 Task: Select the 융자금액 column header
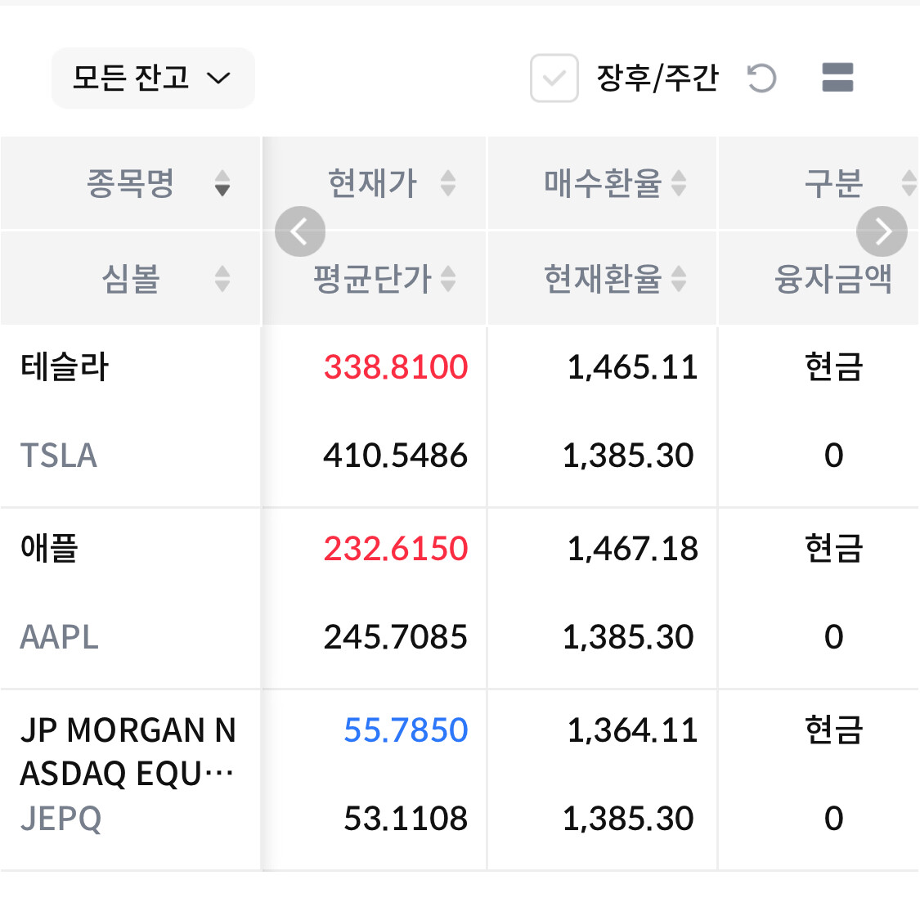(x=833, y=279)
